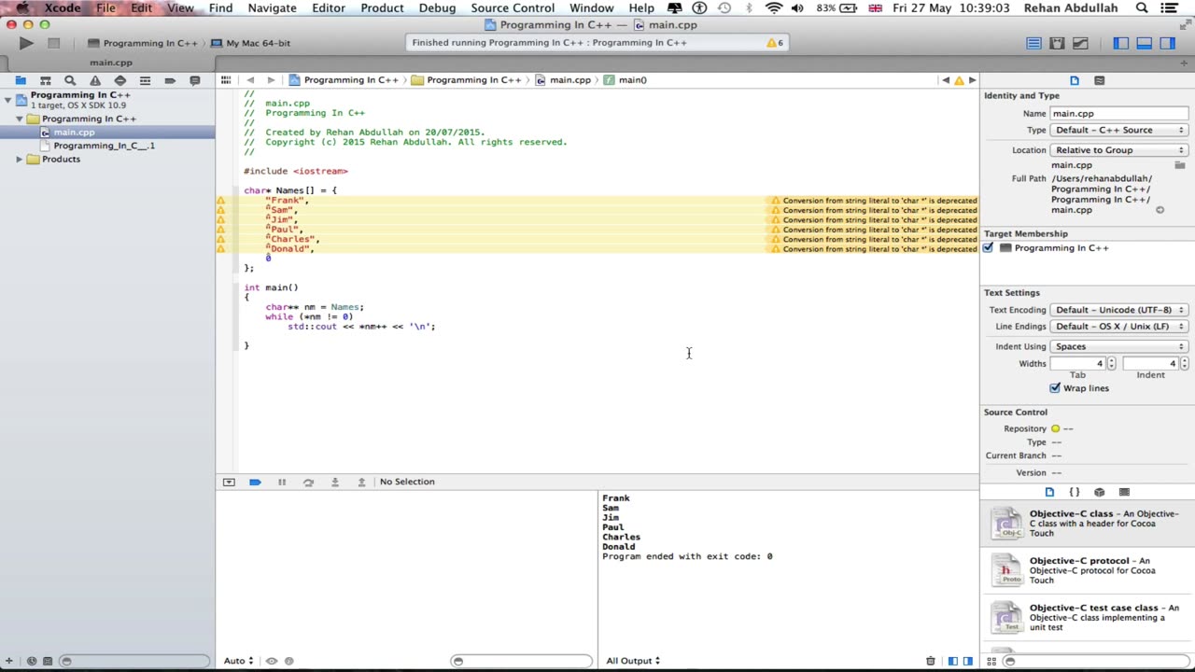Jump to the next issue

coord(972,80)
